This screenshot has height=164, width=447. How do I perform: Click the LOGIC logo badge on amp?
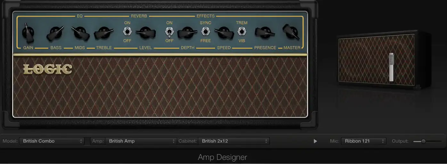[48, 69]
